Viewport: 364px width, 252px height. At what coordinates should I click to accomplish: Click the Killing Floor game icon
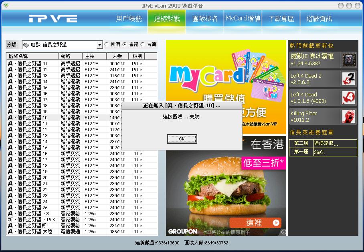pyautogui.click(x=349, y=116)
